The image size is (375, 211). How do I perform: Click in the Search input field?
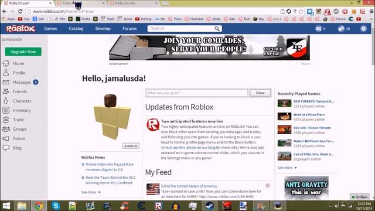181,29
